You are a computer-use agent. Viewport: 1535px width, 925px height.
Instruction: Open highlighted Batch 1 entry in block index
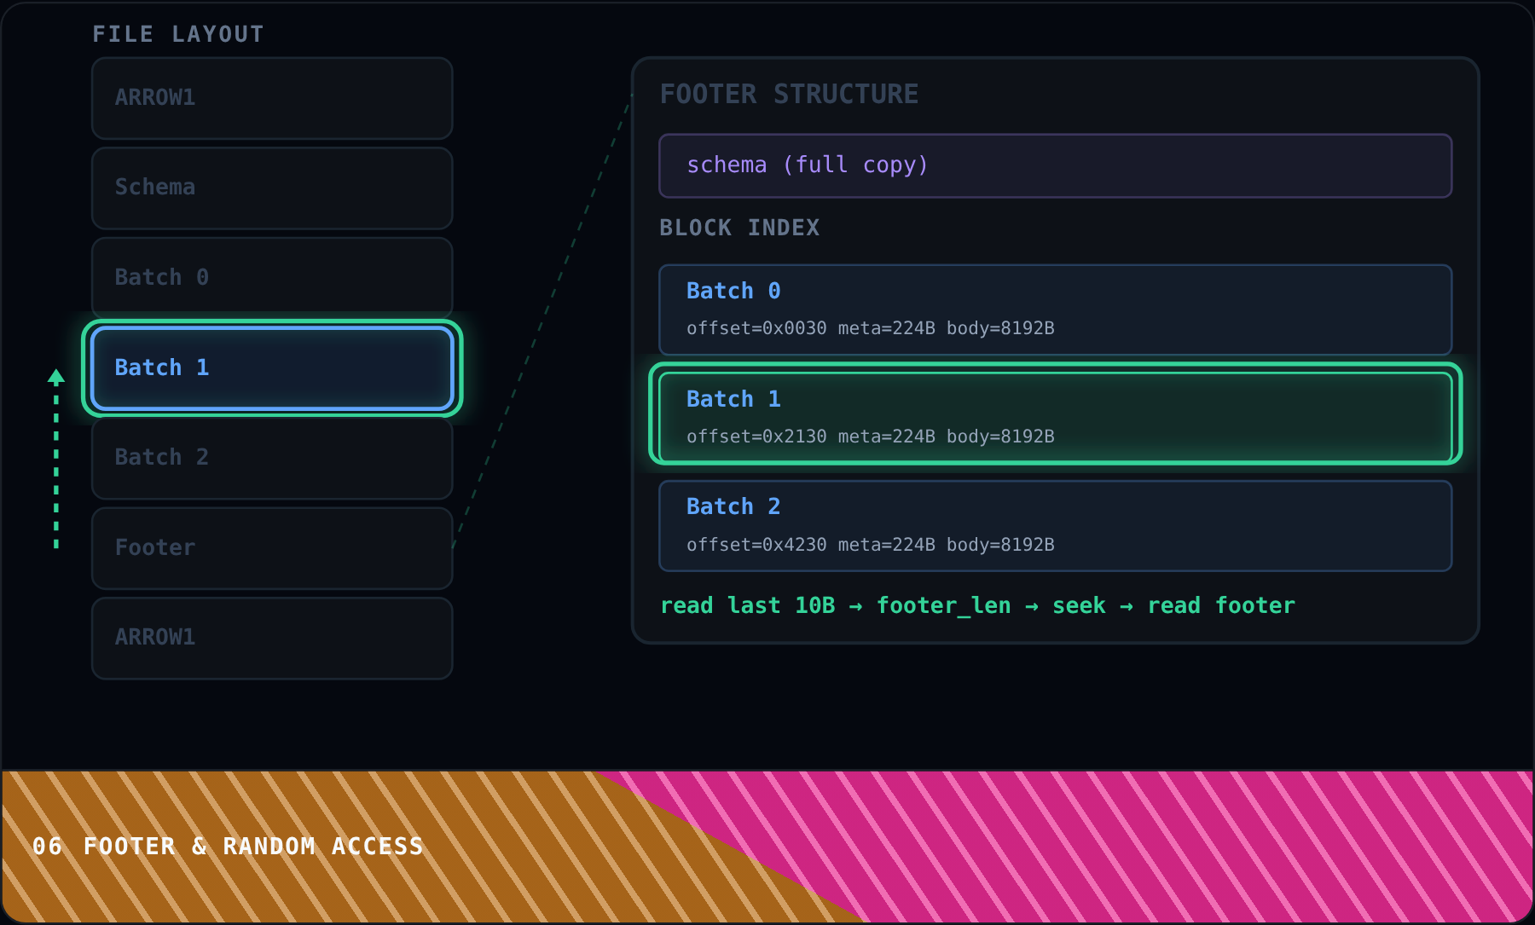click(1055, 418)
